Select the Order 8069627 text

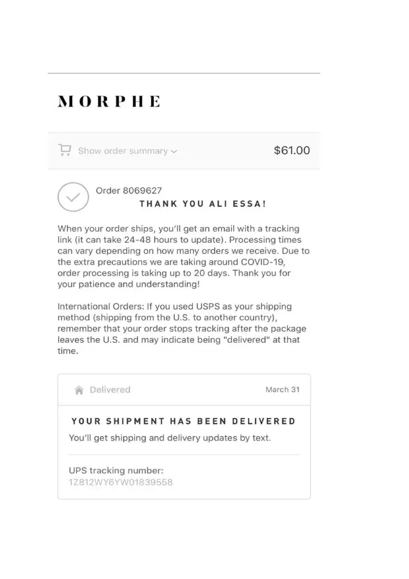(x=128, y=190)
